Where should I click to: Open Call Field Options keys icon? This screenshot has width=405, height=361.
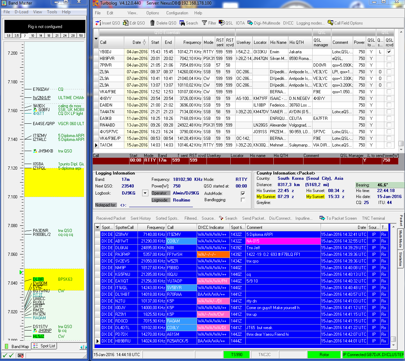[x=330, y=23]
